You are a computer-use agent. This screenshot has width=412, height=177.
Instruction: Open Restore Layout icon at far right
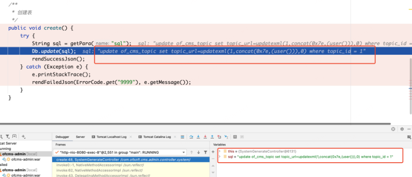(x=409, y=137)
